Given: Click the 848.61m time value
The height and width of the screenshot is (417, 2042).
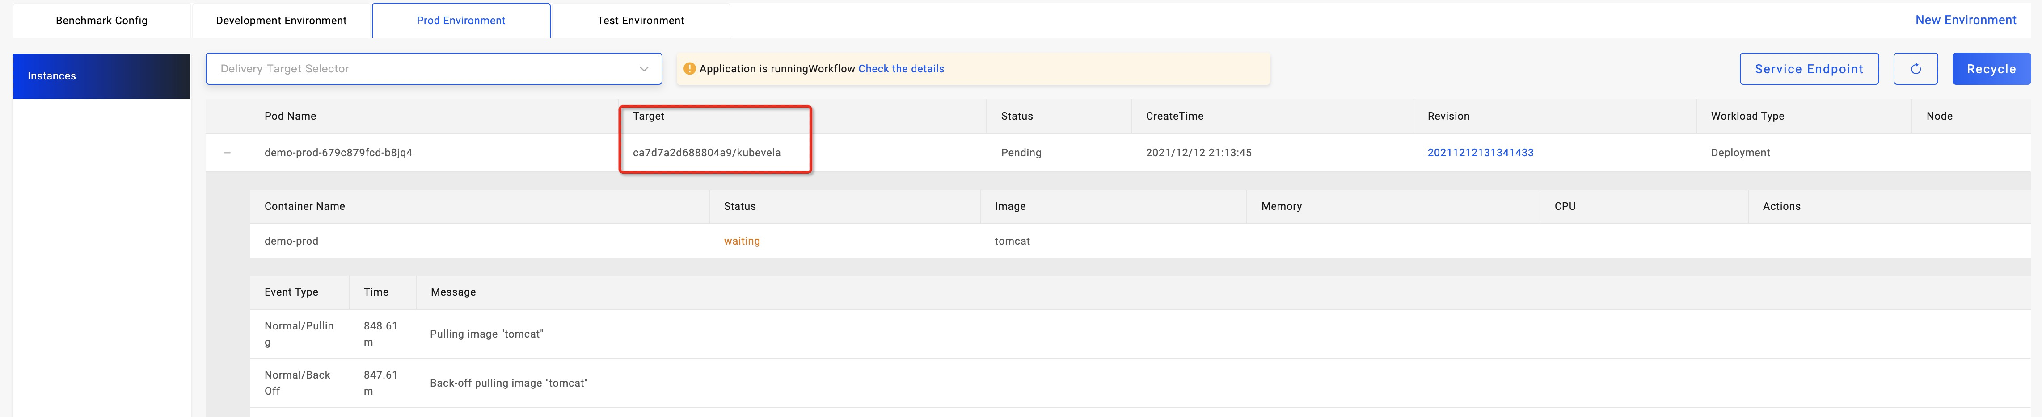Looking at the screenshot, I should coord(380,334).
